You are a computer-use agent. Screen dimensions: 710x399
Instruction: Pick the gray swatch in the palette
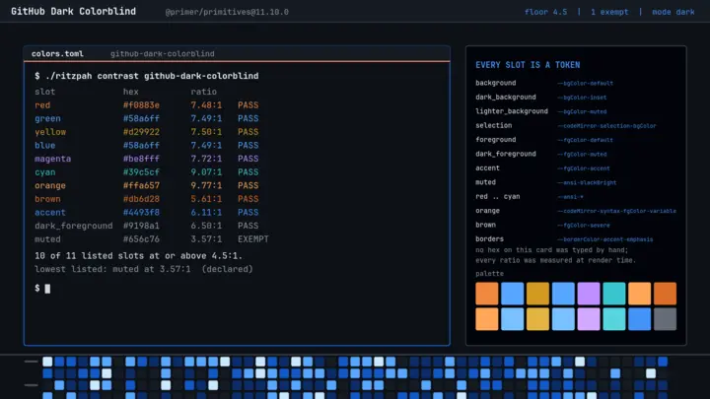point(665,319)
